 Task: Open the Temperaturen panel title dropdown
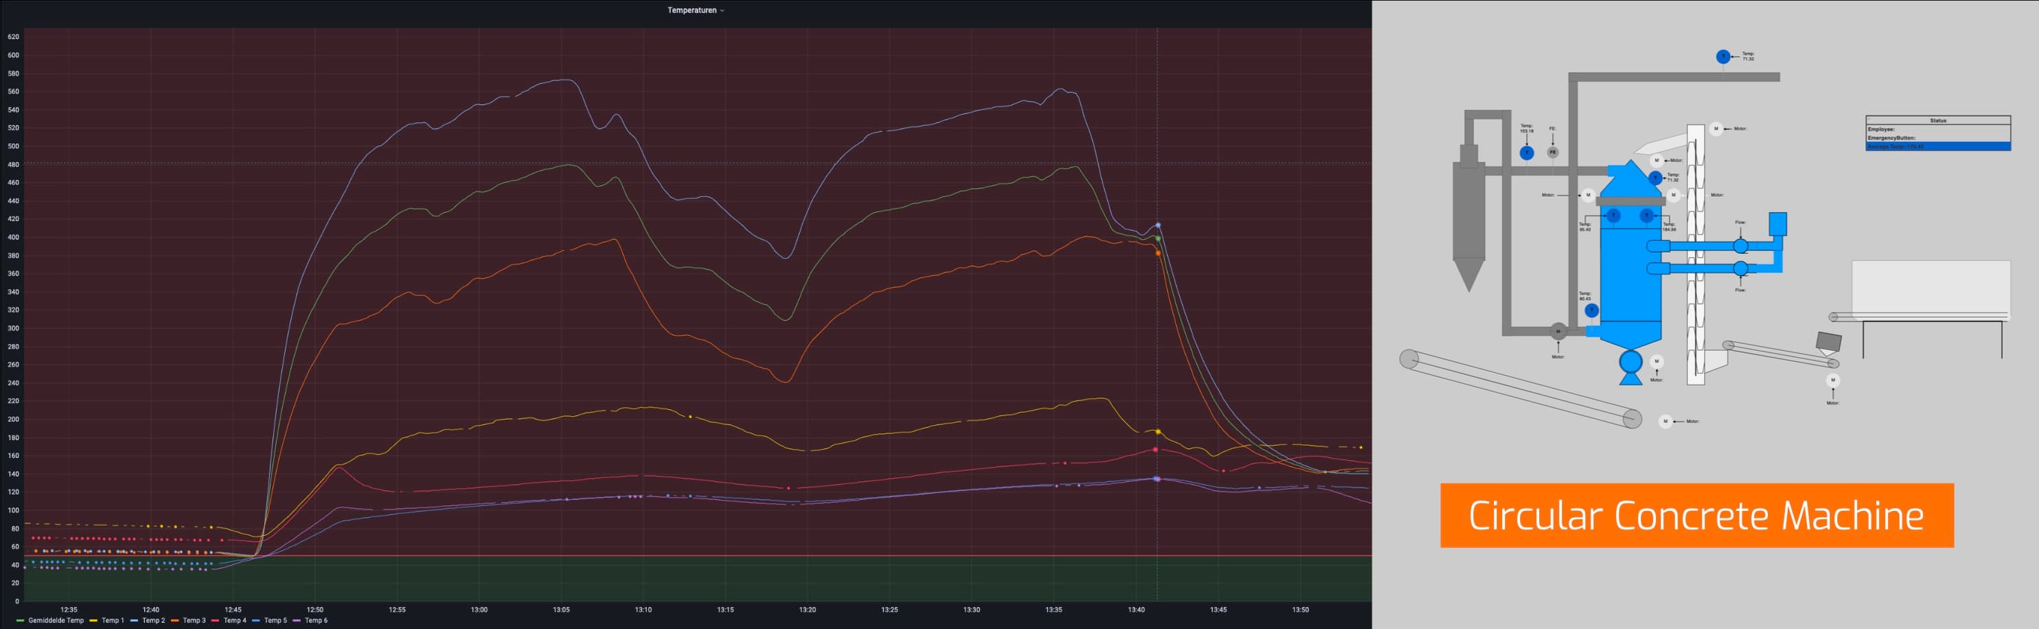click(695, 10)
